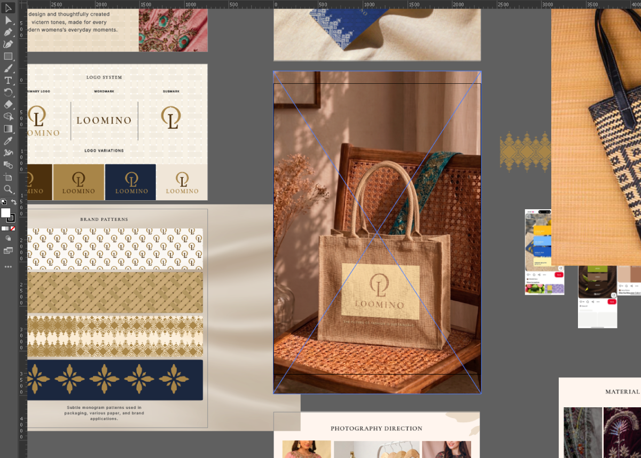
Task: Choose the Rotate tool
Action: pos(8,92)
